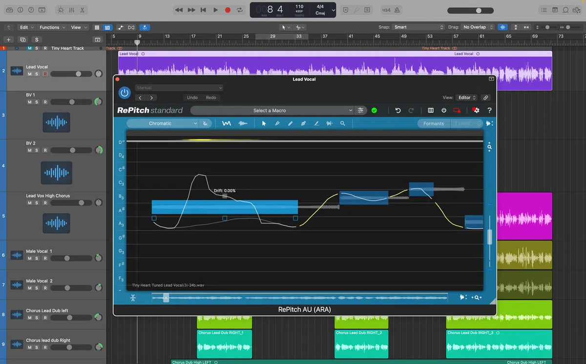Open the Snap Smart dropdown
Screen dimensions: 586x364
[x=419, y=27]
